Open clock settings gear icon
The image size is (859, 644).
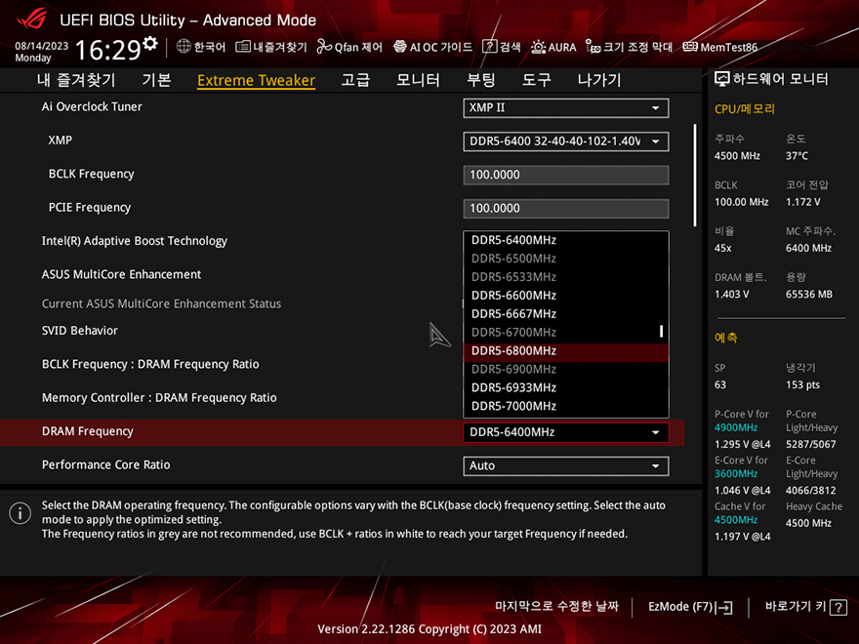150,43
